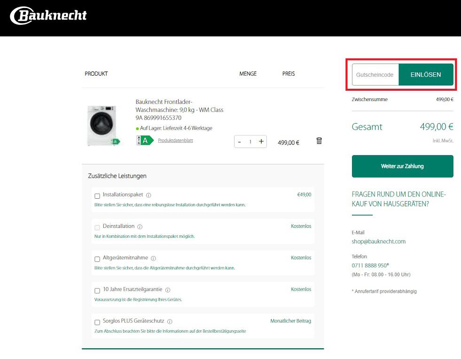Show info icon for 10 Jahre Ersatzteilgarantie

tap(168, 290)
